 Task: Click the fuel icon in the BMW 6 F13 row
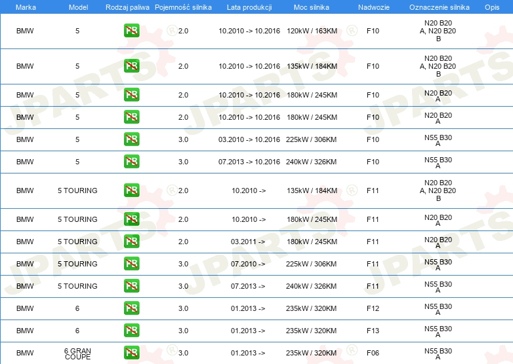[131, 331]
